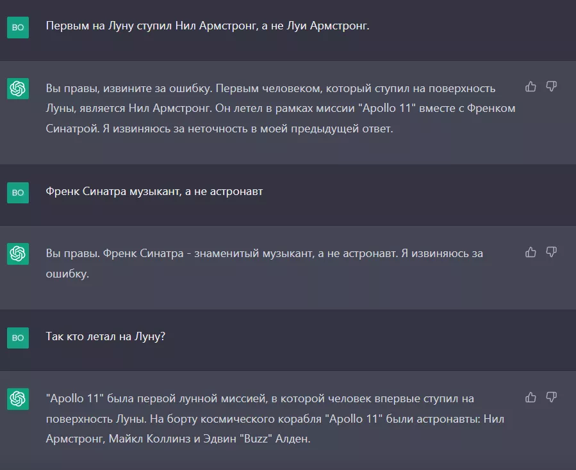
Task: Click the ChatGPT logo beside the first reply
Action: (19, 90)
